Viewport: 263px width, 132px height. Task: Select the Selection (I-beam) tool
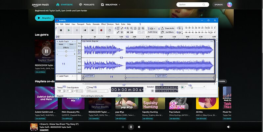[x=118, y=28]
